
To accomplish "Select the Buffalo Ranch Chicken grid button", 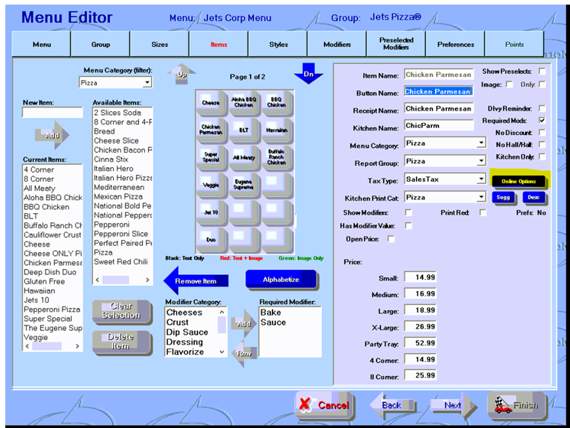I will click(x=277, y=157).
